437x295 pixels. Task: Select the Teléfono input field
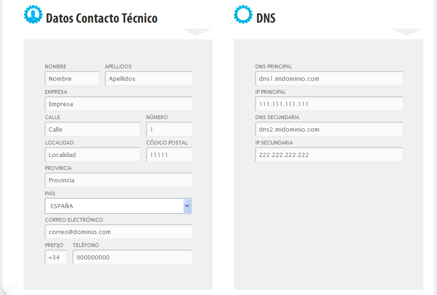pyautogui.click(x=132, y=257)
